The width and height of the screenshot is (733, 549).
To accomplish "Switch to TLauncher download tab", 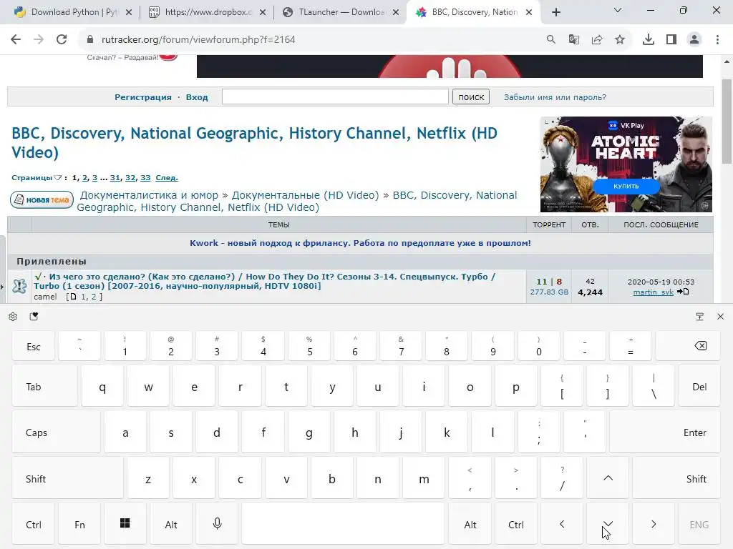I will (x=339, y=12).
